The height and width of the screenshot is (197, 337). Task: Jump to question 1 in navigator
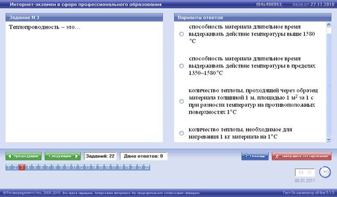coord(9,167)
